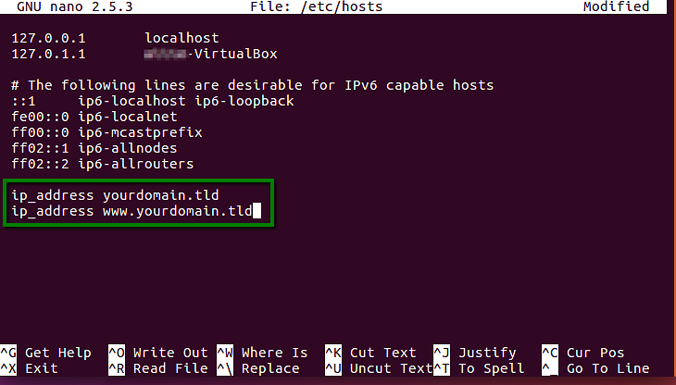Click the Modified status in title bar

pyautogui.click(x=615, y=6)
